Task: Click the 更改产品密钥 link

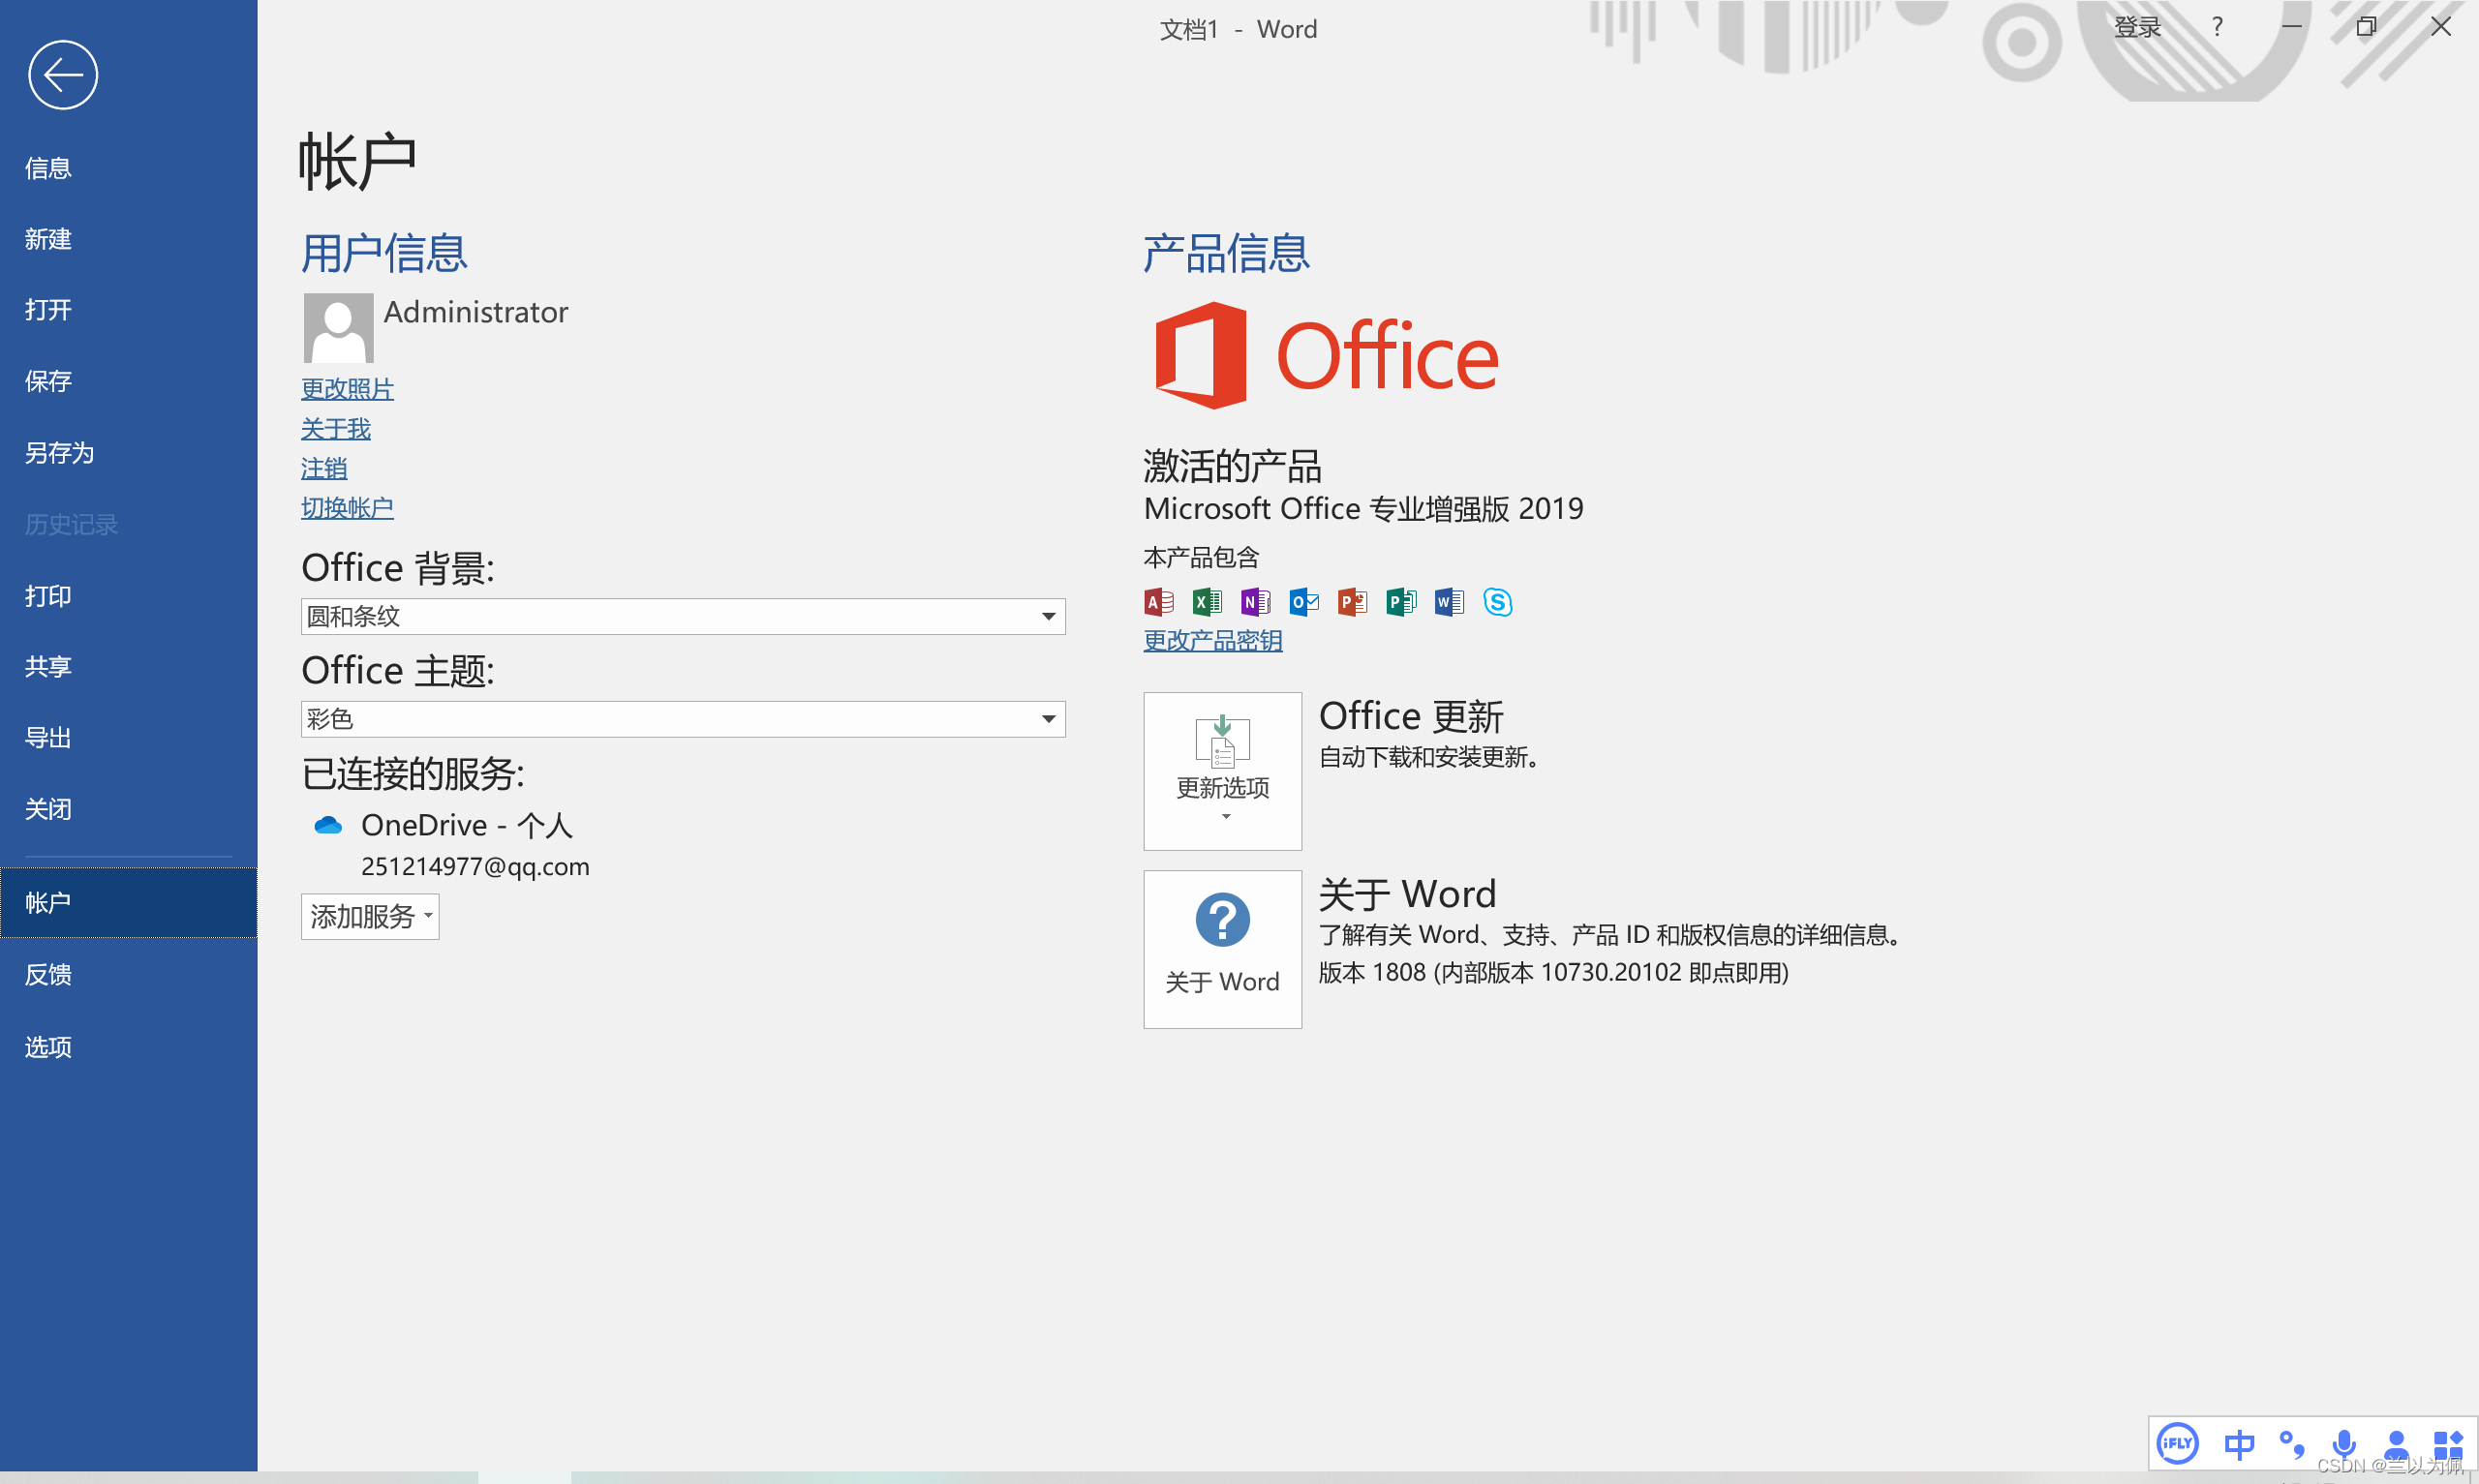Action: click(1212, 641)
